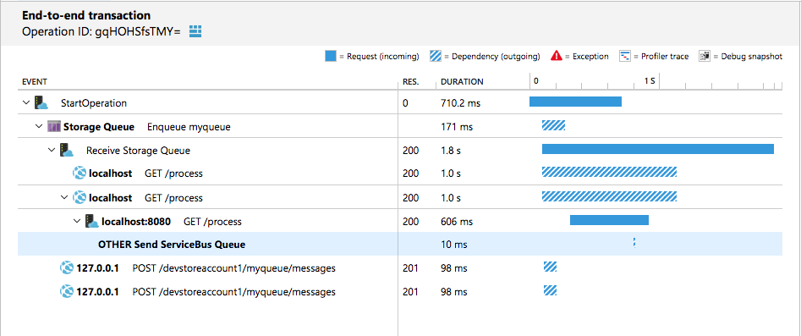Click the DURATION column header
801x336 pixels.
pyautogui.click(x=462, y=82)
